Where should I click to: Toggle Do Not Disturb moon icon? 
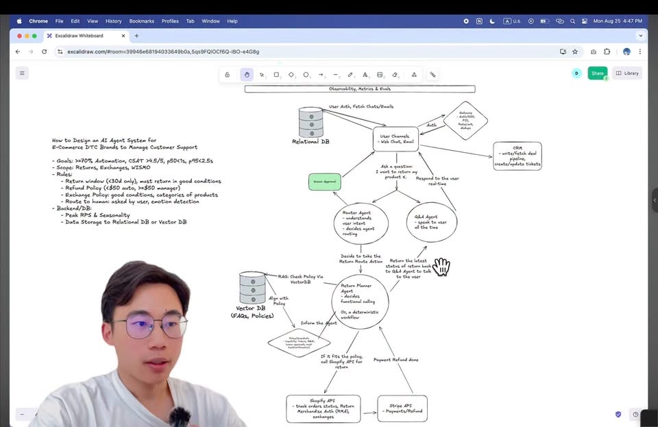pyautogui.click(x=492, y=21)
